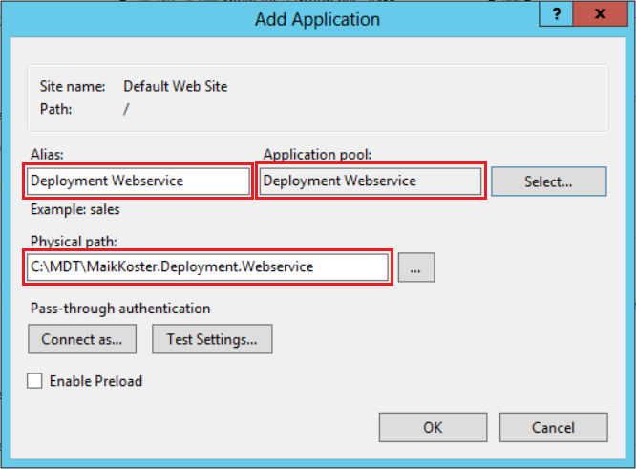This screenshot has width=636, height=469.
Task: Click the Application pool: label
Action: (317, 154)
